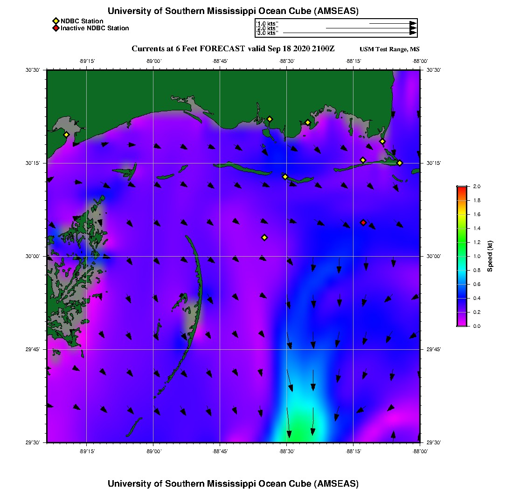The image size is (513, 489).
Task: Click the red Inactive NDBC Station legend diamond
Action: tap(55, 28)
